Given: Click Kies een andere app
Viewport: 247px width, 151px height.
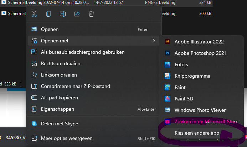Looking at the screenshot, I should click(197, 133).
